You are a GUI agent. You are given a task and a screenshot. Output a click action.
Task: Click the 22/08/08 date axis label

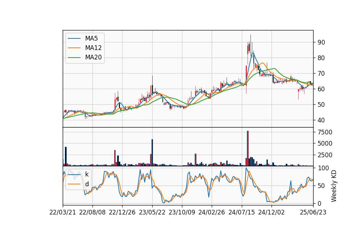pyautogui.click(x=92, y=212)
